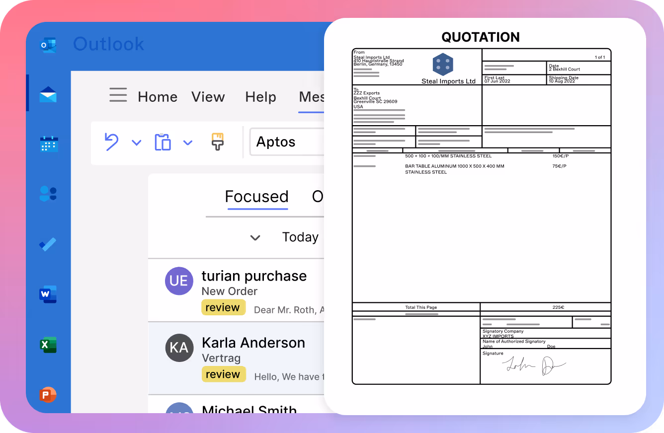Click the Outlook logo icon

[x=48, y=46]
